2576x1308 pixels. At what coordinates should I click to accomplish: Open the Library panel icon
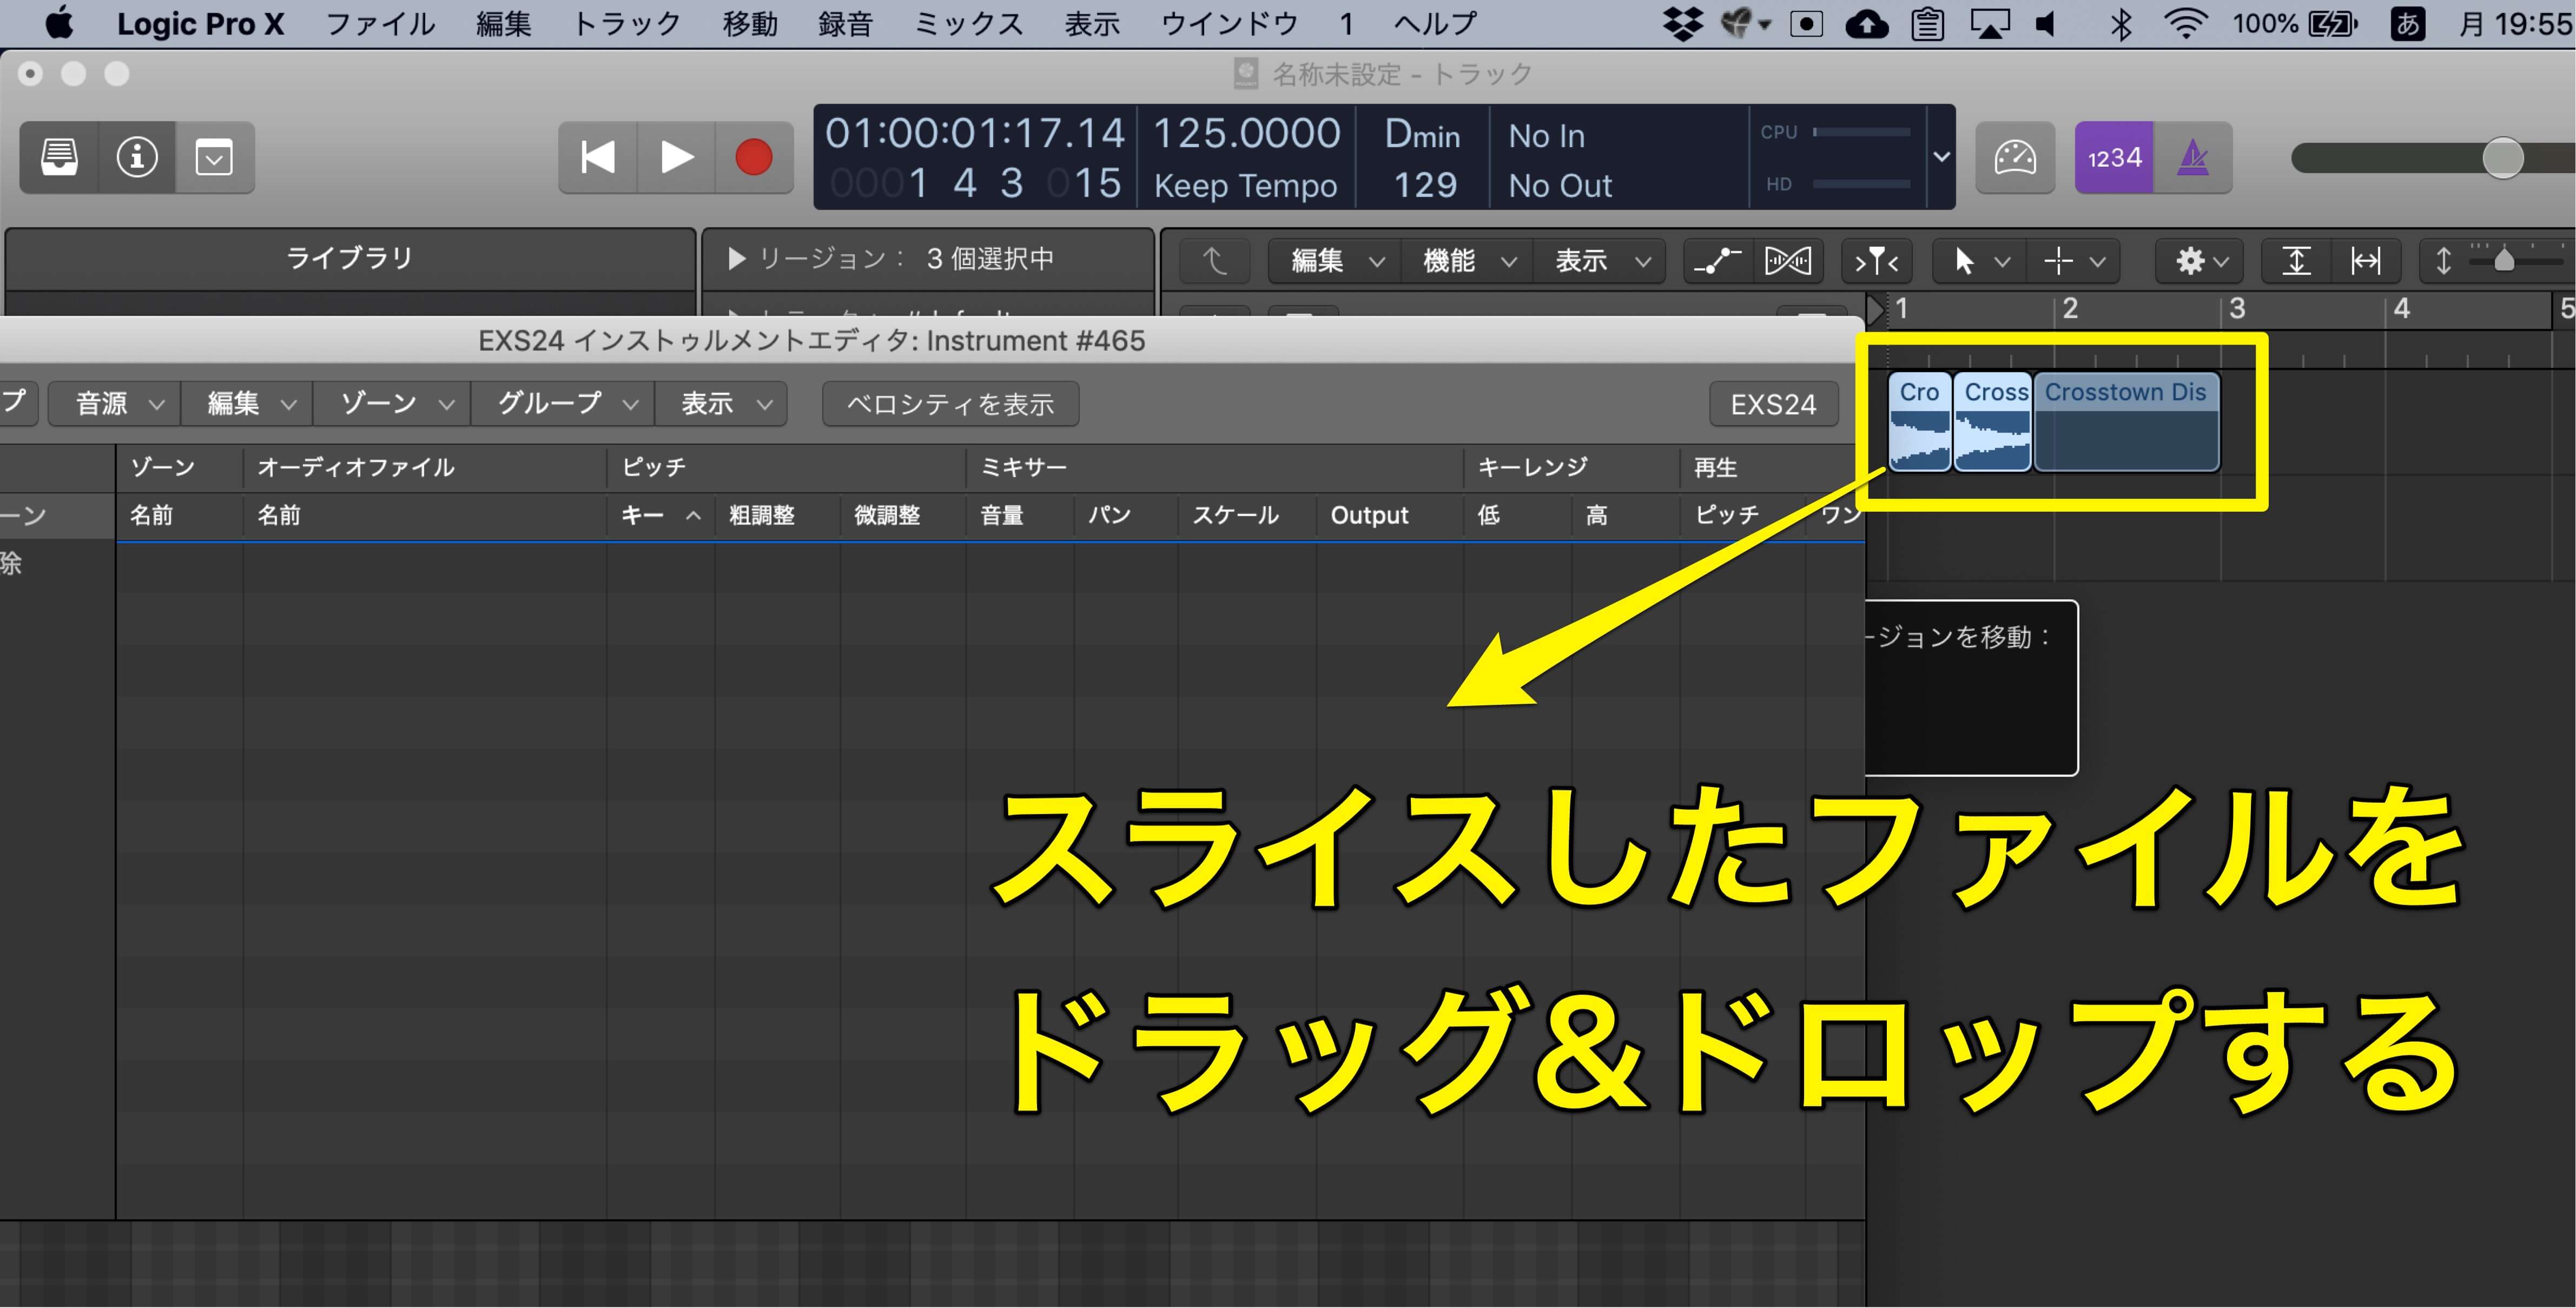pyautogui.click(x=59, y=158)
